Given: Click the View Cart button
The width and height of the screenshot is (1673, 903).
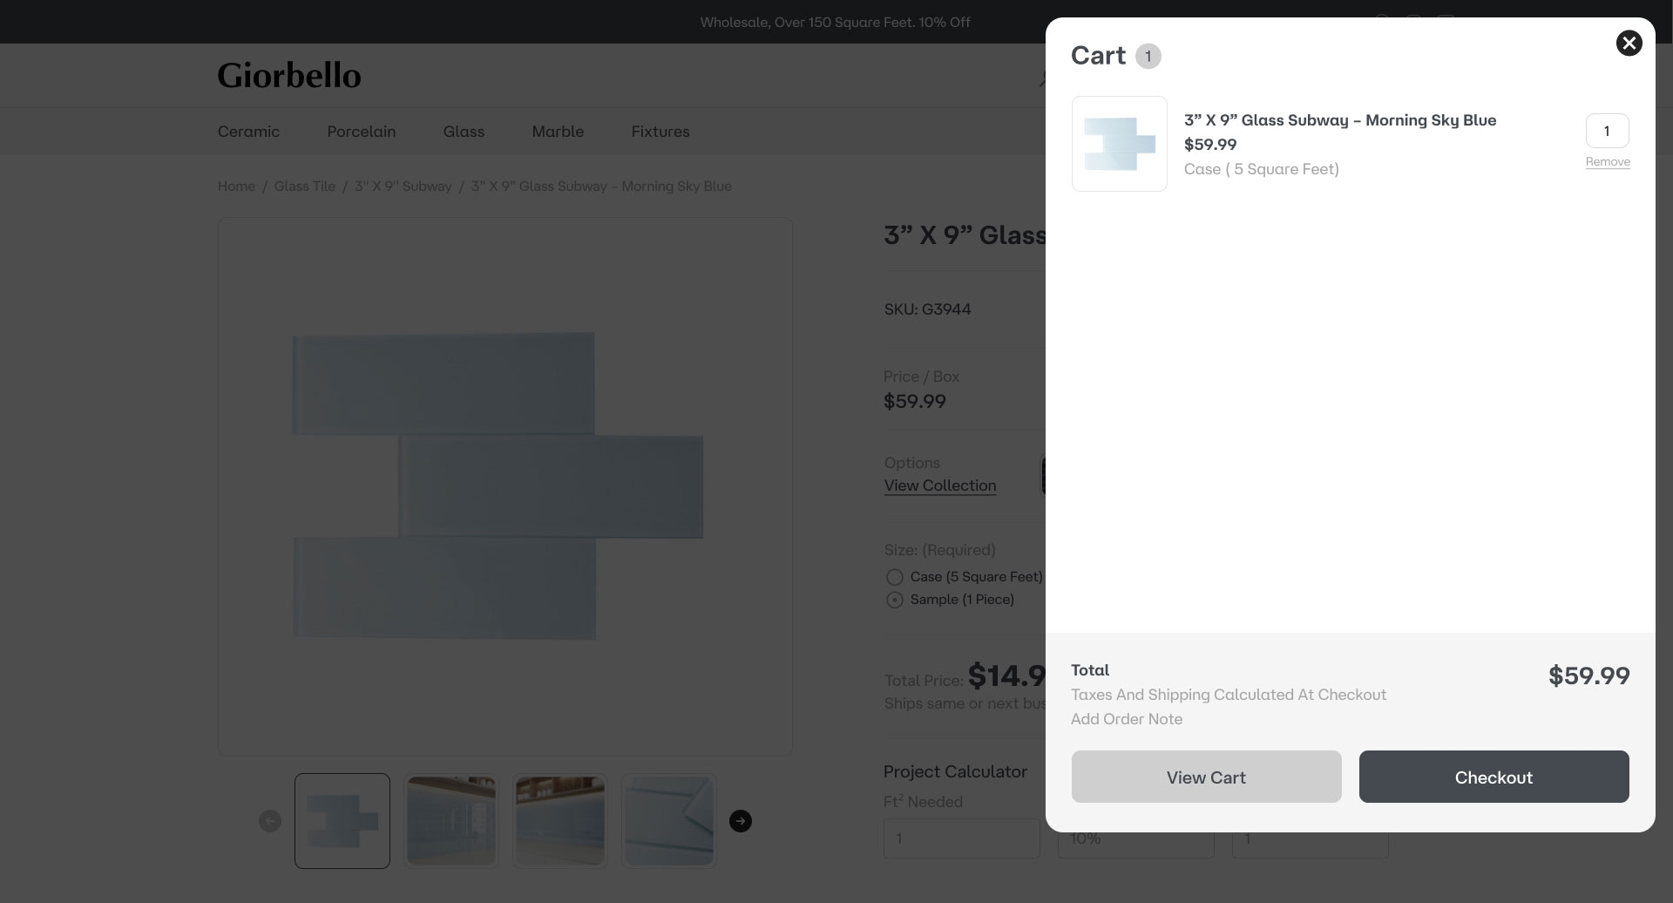Looking at the screenshot, I should click(x=1206, y=777).
